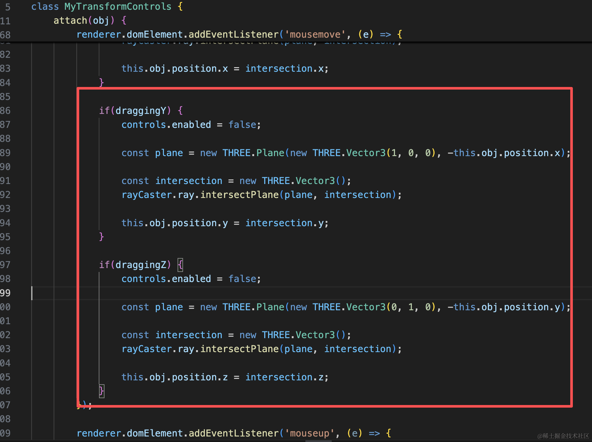592x442 pixels.
Task: Place cursor on empty line 99
Action: (x=312, y=293)
